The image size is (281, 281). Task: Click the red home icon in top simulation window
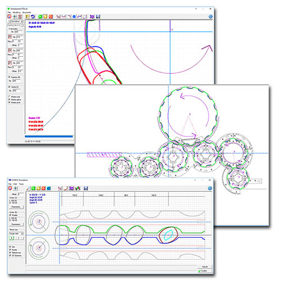coord(9,16)
